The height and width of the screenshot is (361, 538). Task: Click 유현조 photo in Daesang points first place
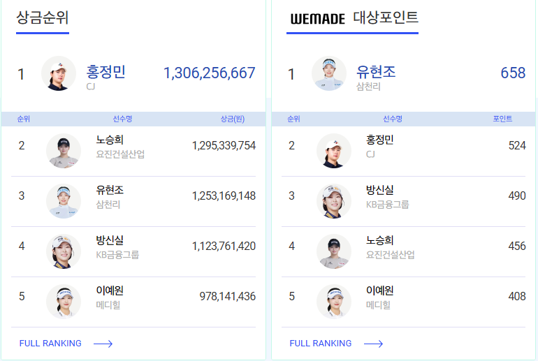click(x=329, y=73)
